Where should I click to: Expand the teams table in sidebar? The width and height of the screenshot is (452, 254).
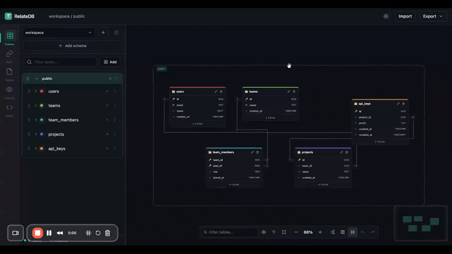pyautogui.click(x=36, y=106)
